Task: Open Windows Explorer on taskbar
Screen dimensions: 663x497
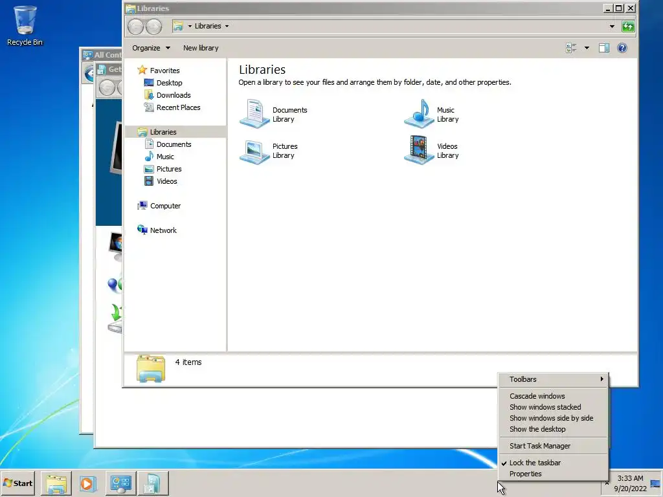Action: 56,483
